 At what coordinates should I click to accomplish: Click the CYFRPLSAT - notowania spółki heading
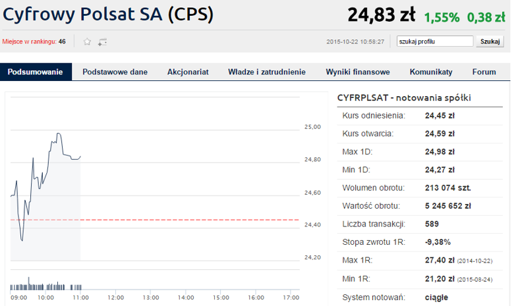coord(404,98)
